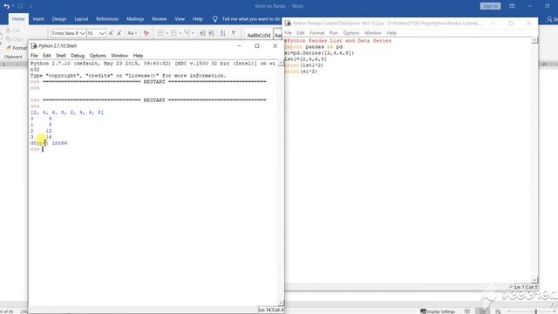
Task: Open Shell menu in Python Shell
Action: (61, 56)
